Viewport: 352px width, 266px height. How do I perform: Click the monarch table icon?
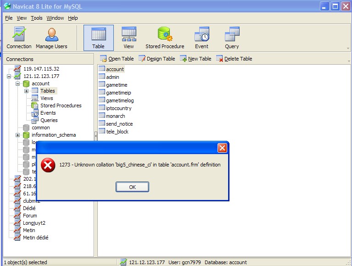(x=102, y=116)
